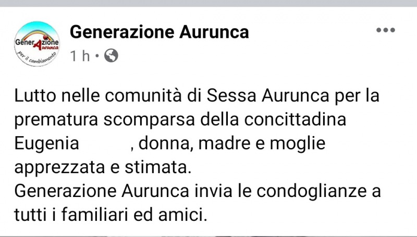Click "Generazione Aurunca" in the post body
This screenshot has height=237, width=417.
click(x=102, y=191)
